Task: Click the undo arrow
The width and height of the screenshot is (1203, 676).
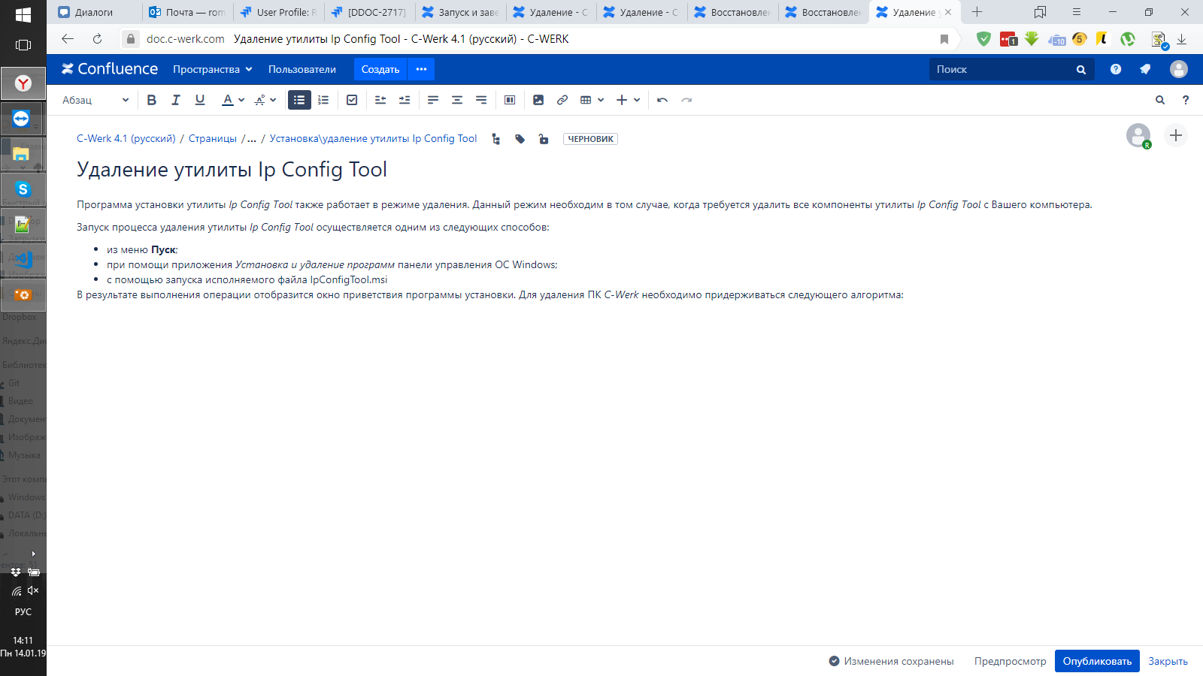Action: [662, 100]
